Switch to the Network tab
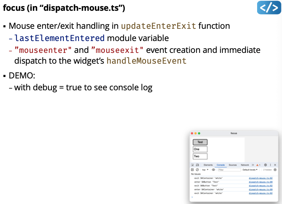 [245, 165]
